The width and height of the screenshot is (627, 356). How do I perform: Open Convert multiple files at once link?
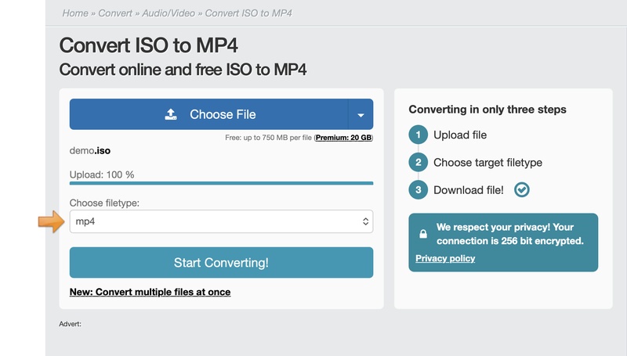[150, 292]
